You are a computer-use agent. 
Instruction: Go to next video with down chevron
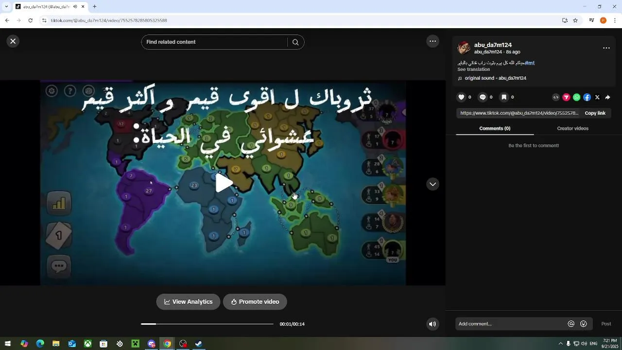(433, 184)
